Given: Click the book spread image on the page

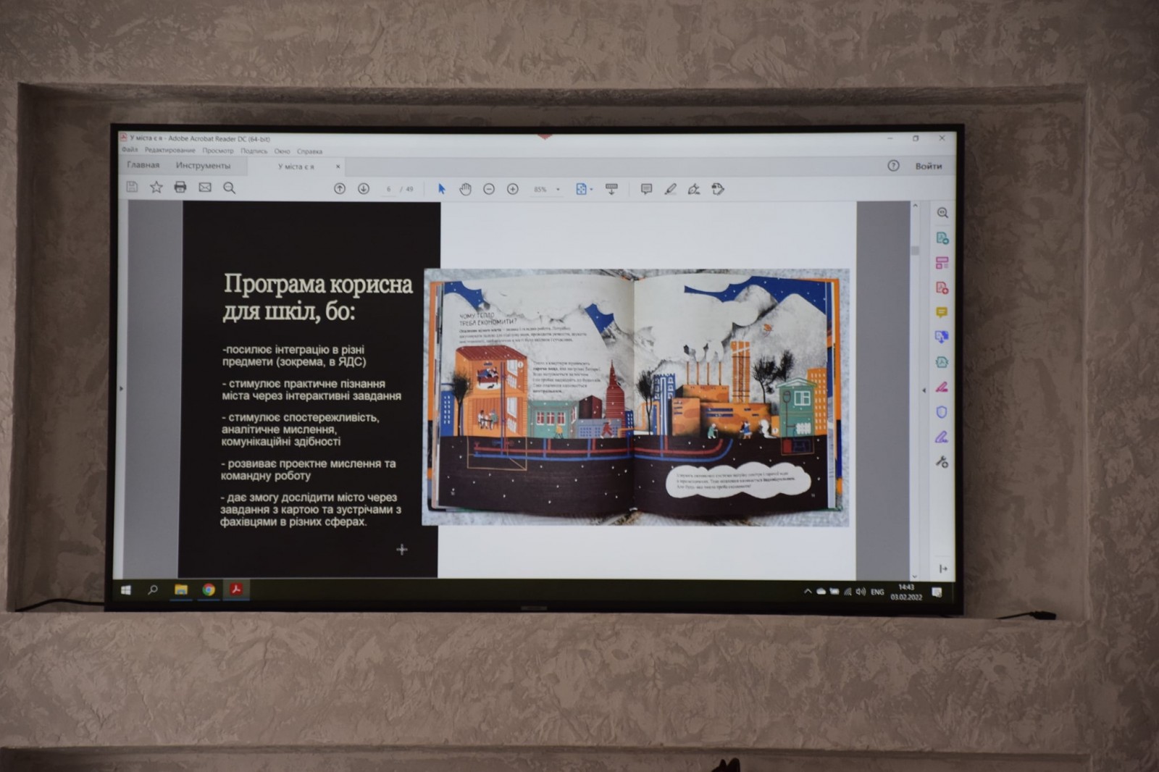Looking at the screenshot, I should (635, 397).
